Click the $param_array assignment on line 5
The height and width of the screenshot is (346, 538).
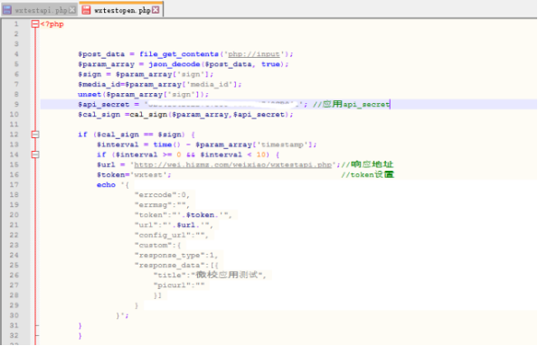click(106, 64)
